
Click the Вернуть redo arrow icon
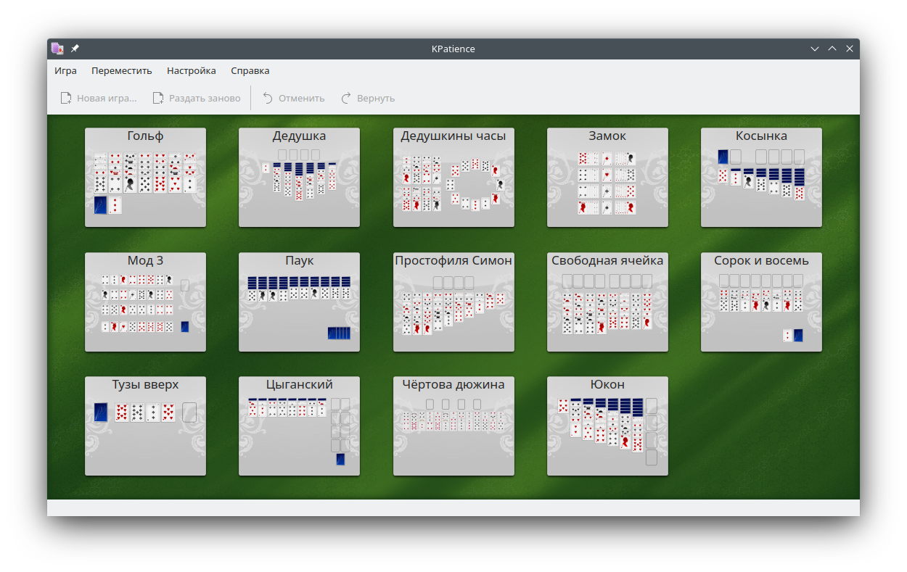click(346, 98)
